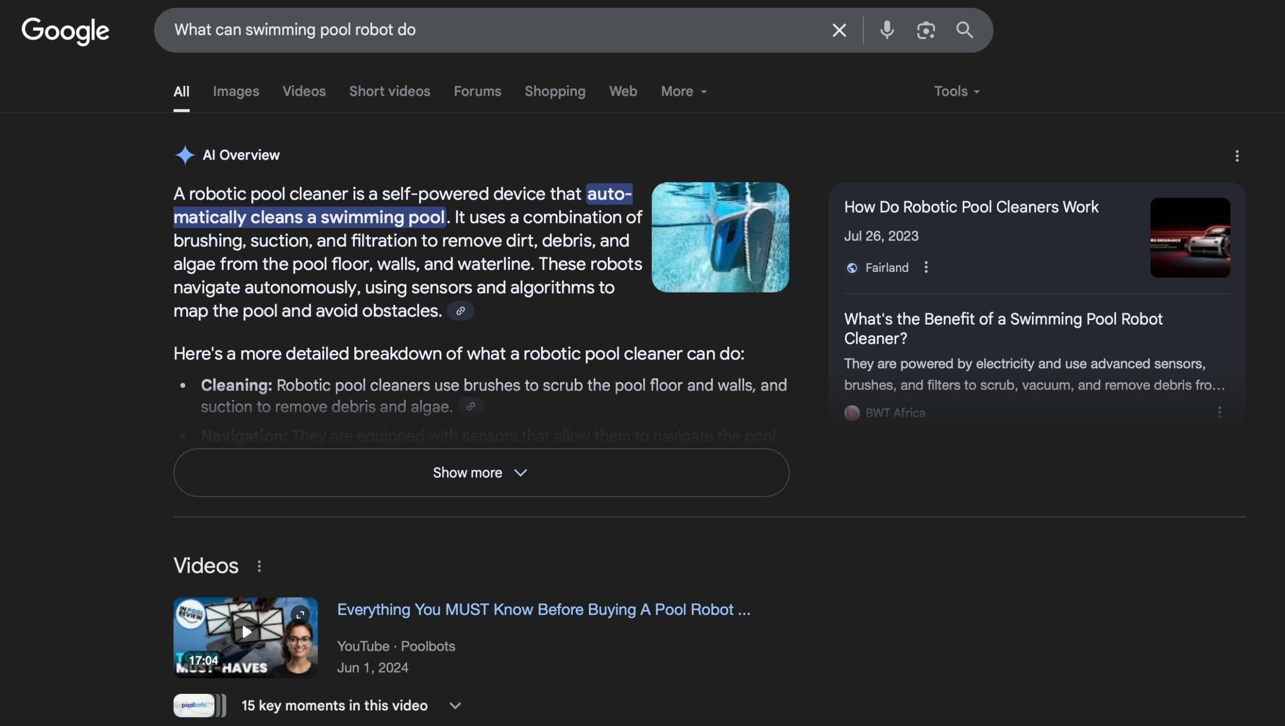Click the 'Jul 26, 2023' date text
1285x726 pixels.
(x=881, y=236)
